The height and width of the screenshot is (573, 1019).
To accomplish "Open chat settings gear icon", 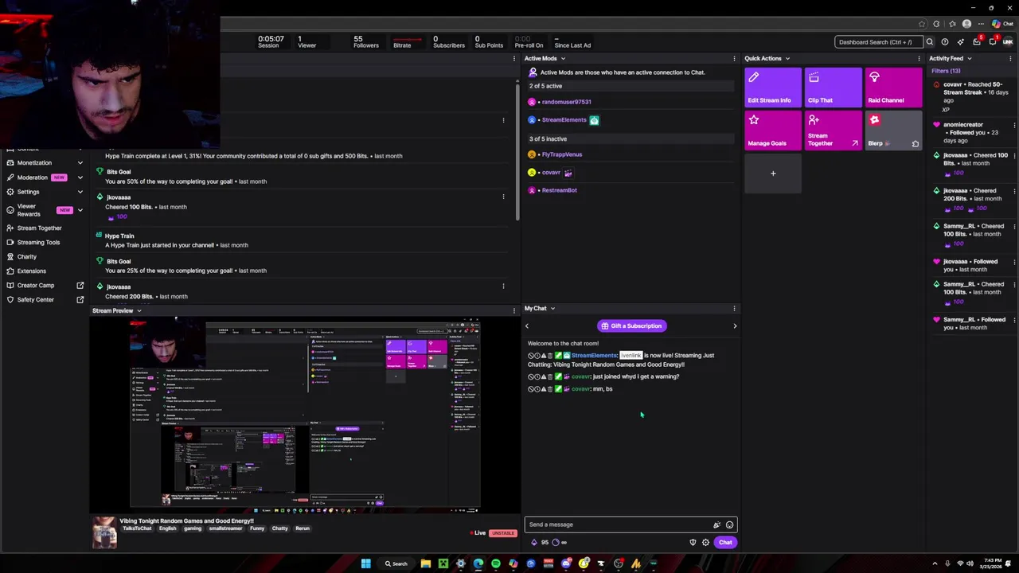I will coord(705,543).
